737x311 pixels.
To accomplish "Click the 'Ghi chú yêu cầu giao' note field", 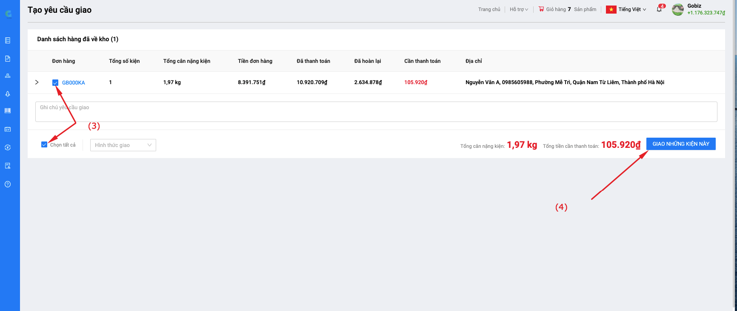I will (x=376, y=112).
